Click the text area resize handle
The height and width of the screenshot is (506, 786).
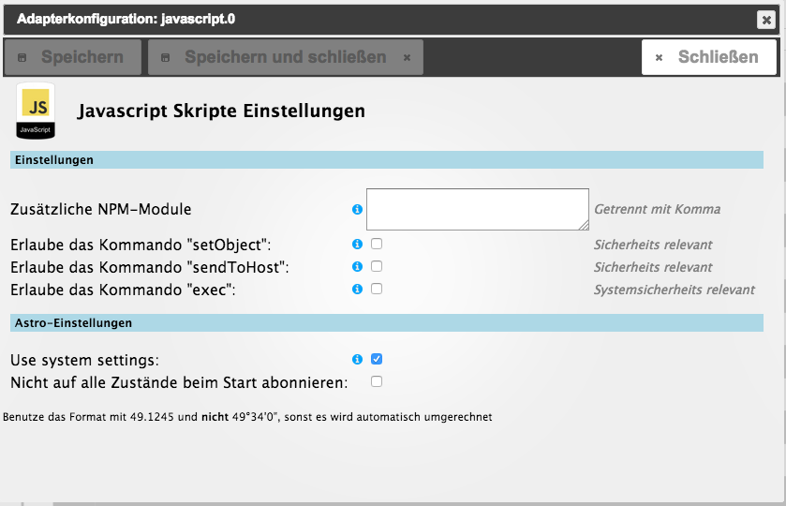coord(584,226)
